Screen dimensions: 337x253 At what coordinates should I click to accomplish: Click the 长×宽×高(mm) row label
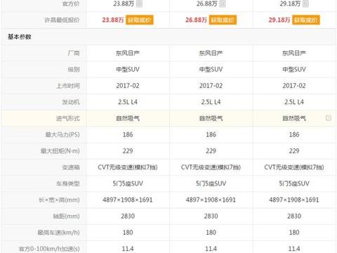tap(59, 200)
